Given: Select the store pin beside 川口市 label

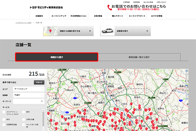Looking at the screenshot, I should [131, 104].
